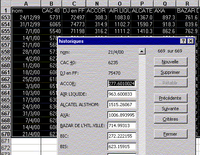Click the help question mark icon
This screenshot has width=200, height=155.
pos(183,41)
